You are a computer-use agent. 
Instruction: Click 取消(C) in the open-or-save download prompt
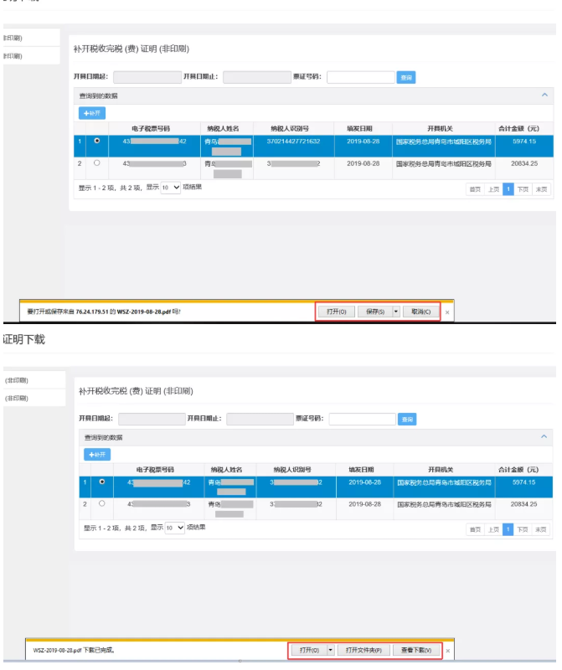(421, 312)
